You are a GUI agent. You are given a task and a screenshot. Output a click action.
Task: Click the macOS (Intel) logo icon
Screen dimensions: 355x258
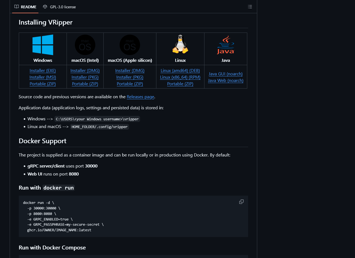pos(85,45)
